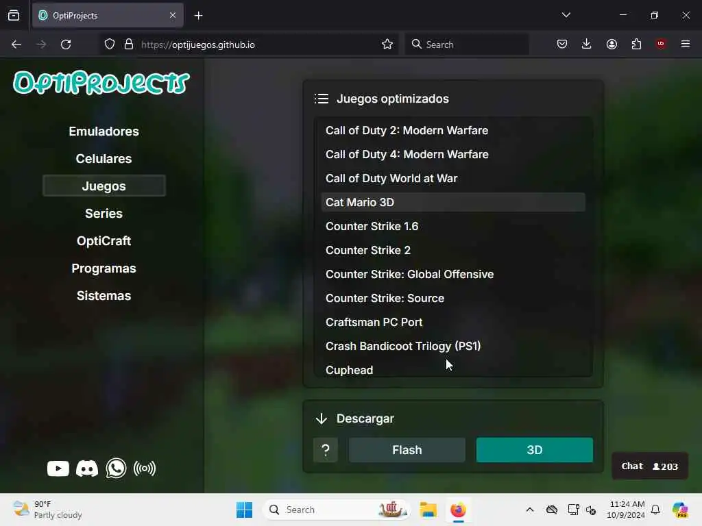Open the Firefox View icon

point(14,16)
